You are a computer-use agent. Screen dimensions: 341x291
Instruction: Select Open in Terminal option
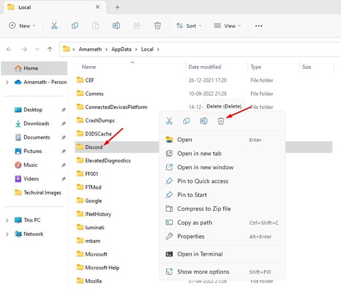coord(199,254)
